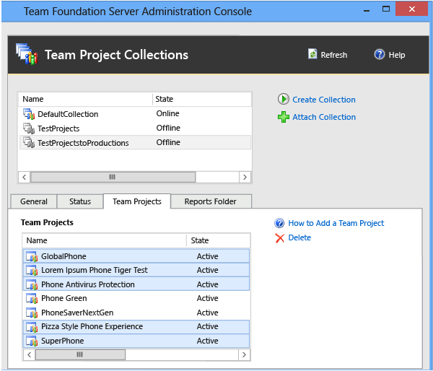Click the Team Projects list left scroll arrow
Image resolution: width=433 pixels, height=371 pixels.
[x=28, y=354]
